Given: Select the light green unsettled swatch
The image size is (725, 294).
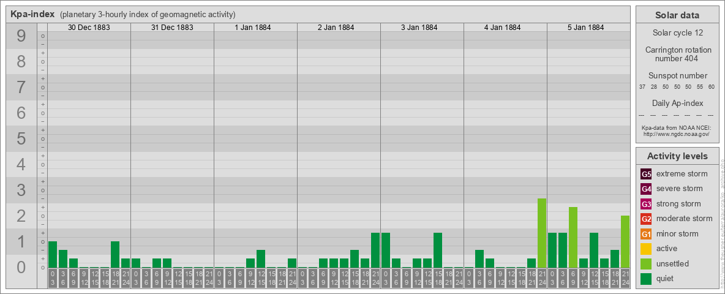Looking at the screenshot, I should coord(646,263).
